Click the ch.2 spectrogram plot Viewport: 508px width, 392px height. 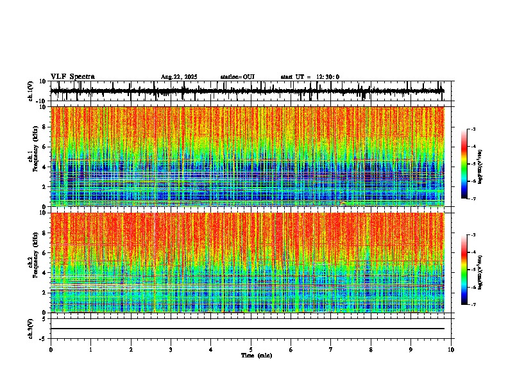pyautogui.click(x=248, y=263)
